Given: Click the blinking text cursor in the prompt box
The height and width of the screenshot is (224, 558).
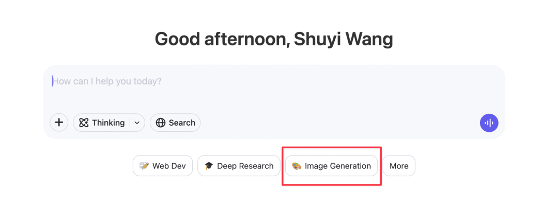Looking at the screenshot, I should click(52, 81).
